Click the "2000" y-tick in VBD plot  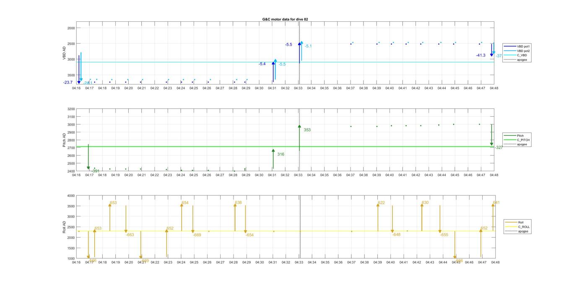[71, 28]
